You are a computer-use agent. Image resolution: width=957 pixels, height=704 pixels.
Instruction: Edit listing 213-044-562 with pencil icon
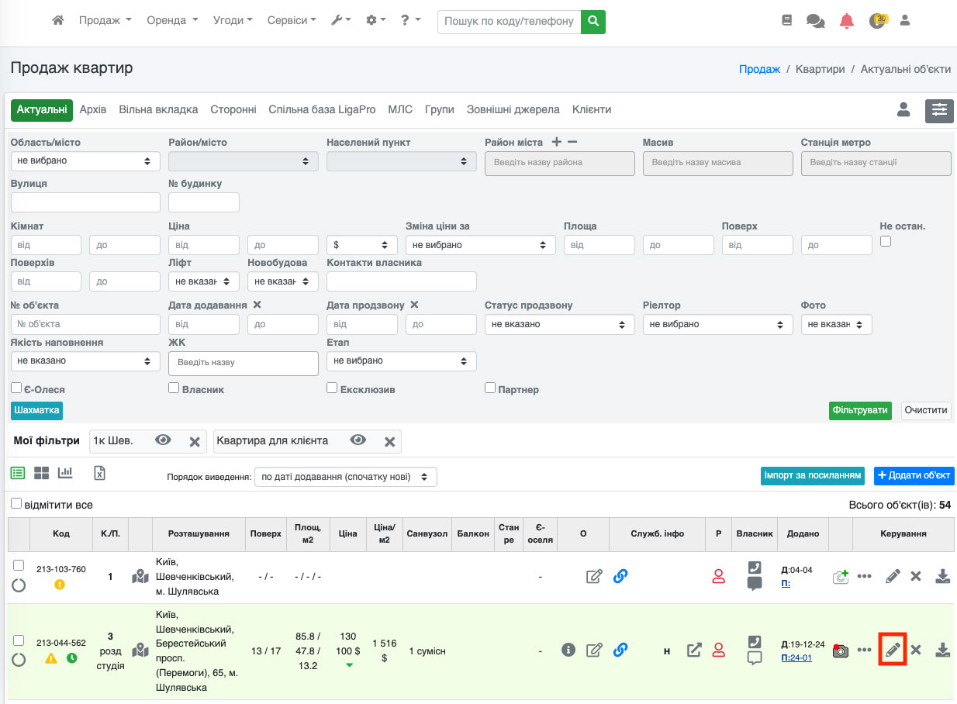(x=893, y=650)
